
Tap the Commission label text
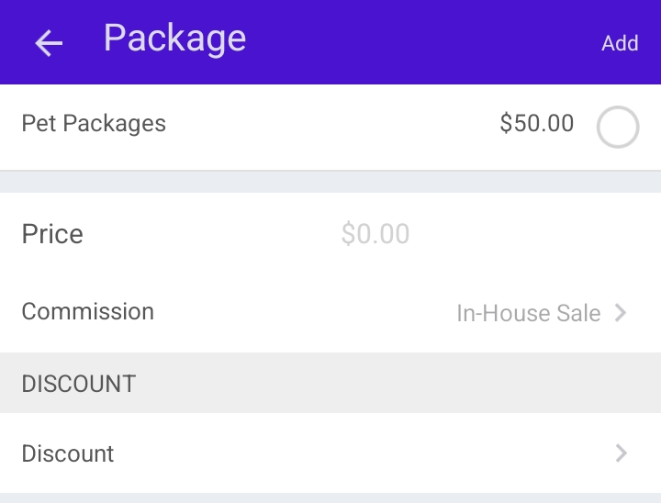coord(88,311)
